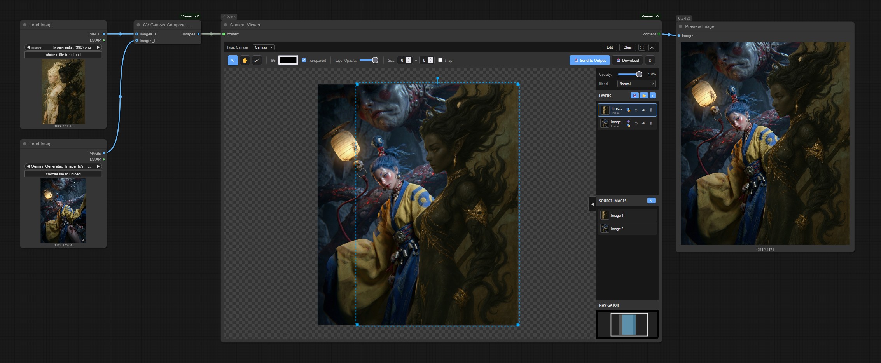This screenshot has height=363, width=881.
Task: Open settings gear of the selected top layer
Action: click(636, 110)
